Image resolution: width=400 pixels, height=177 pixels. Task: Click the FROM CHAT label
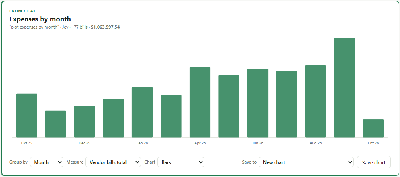click(x=22, y=11)
